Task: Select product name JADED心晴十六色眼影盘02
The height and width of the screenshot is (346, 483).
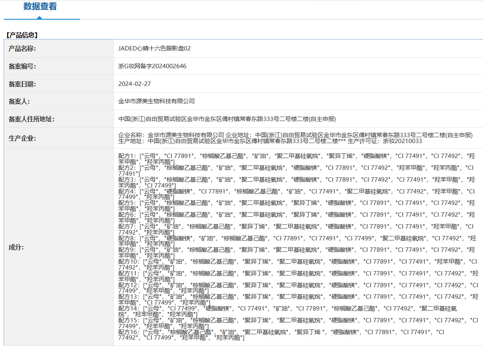Action: pyautogui.click(x=155, y=48)
